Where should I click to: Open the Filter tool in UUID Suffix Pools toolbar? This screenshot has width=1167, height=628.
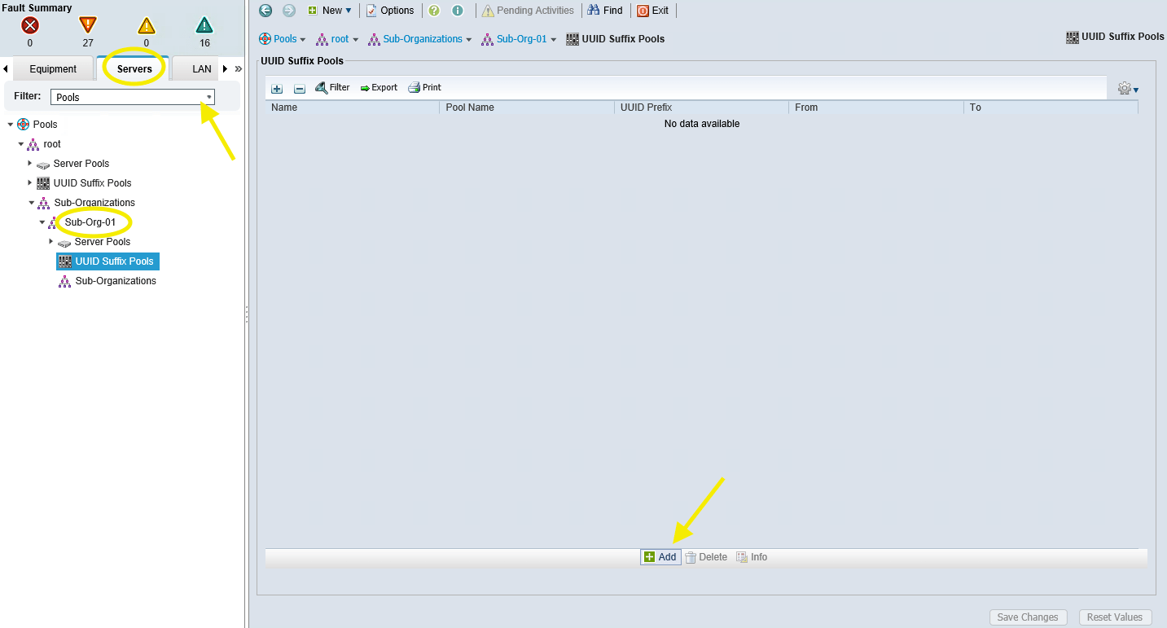(x=332, y=87)
